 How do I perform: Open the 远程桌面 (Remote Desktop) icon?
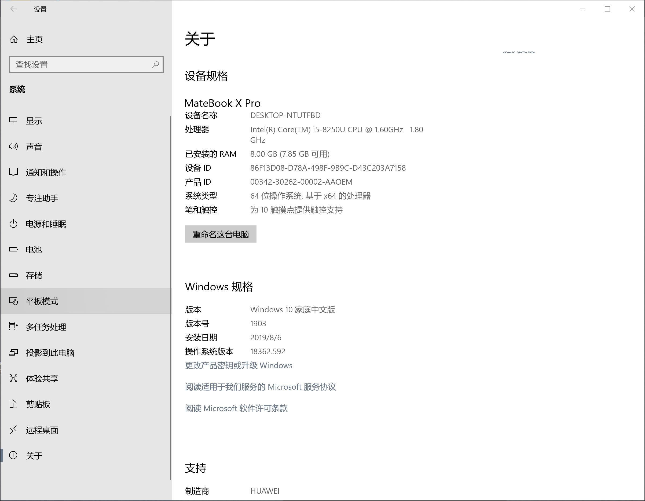tap(13, 430)
